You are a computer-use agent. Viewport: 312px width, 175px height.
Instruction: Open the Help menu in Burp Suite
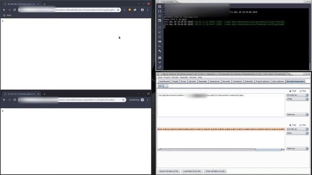click(x=200, y=77)
